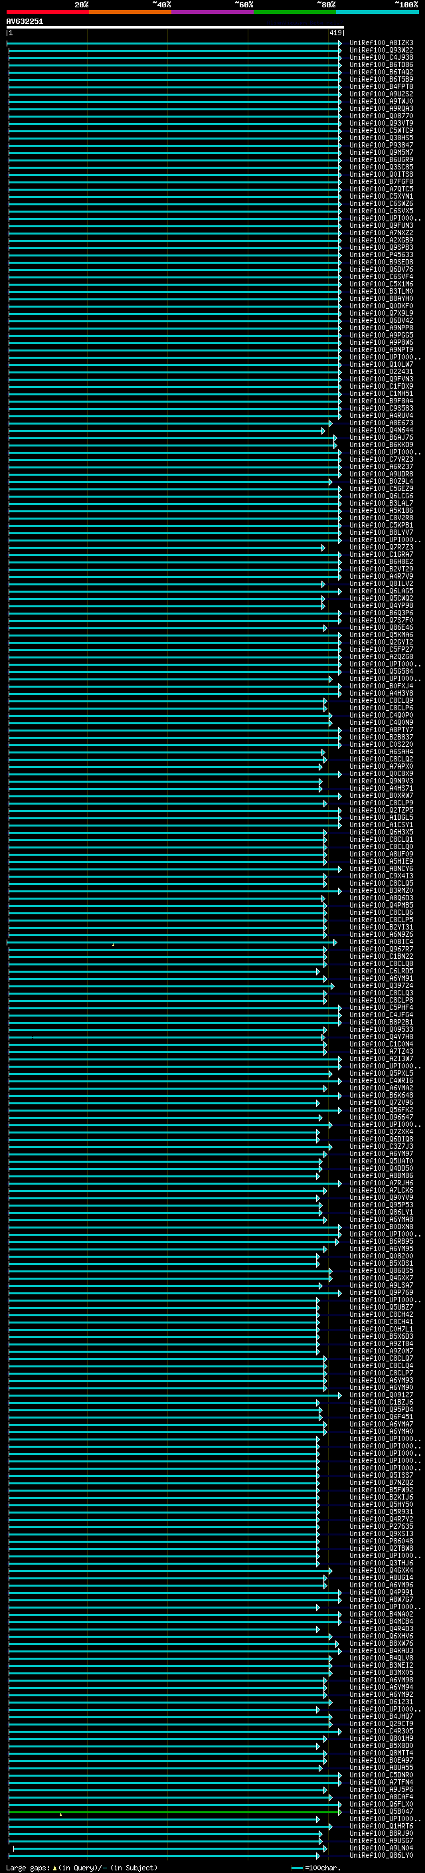Select the UniRef100_C6LRD5 label
The image size is (425, 1873).
381,971
